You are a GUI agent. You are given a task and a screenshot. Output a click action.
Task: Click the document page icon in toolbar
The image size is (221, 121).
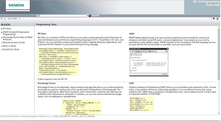point(2,18)
